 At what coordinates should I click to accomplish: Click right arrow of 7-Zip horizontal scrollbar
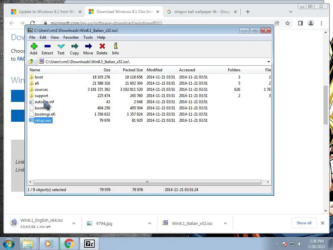click(268, 182)
